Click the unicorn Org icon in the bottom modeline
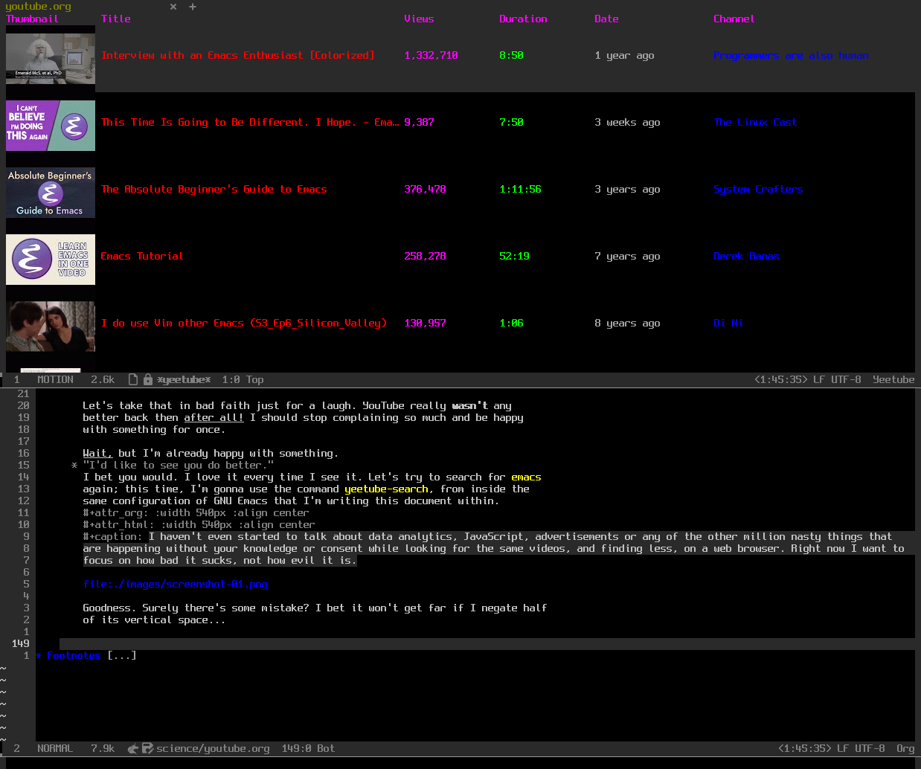 (x=133, y=748)
